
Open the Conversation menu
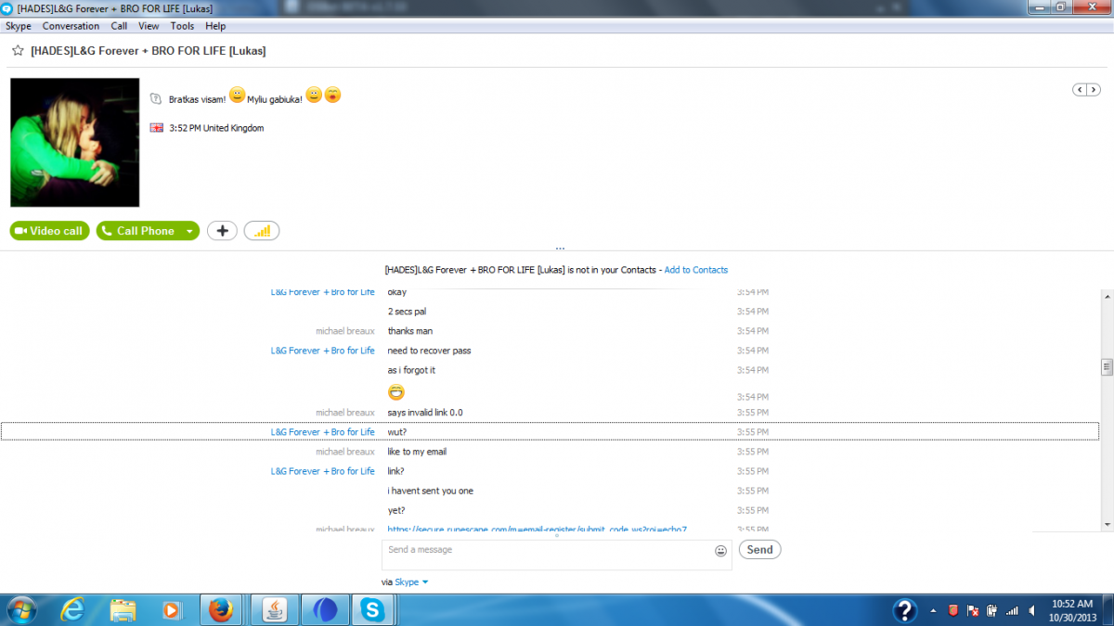pyautogui.click(x=71, y=26)
